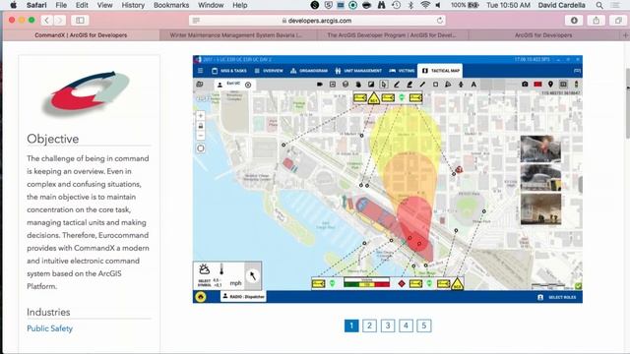Open the Window menu
Viewport: 630px width, 354px height.
(x=211, y=5)
